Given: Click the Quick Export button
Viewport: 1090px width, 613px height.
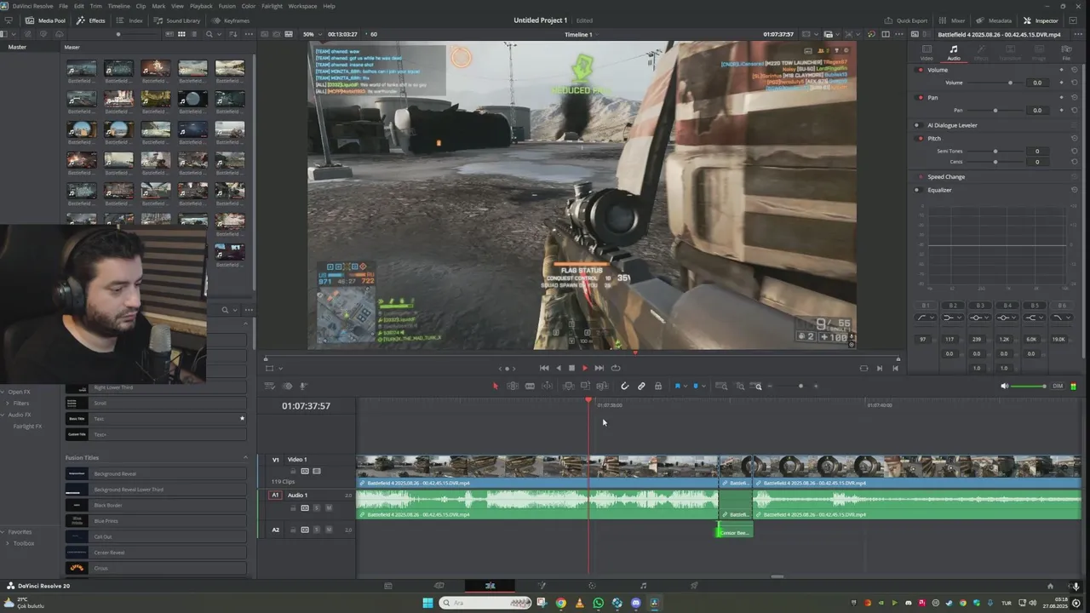Looking at the screenshot, I should click(x=905, y=20).
